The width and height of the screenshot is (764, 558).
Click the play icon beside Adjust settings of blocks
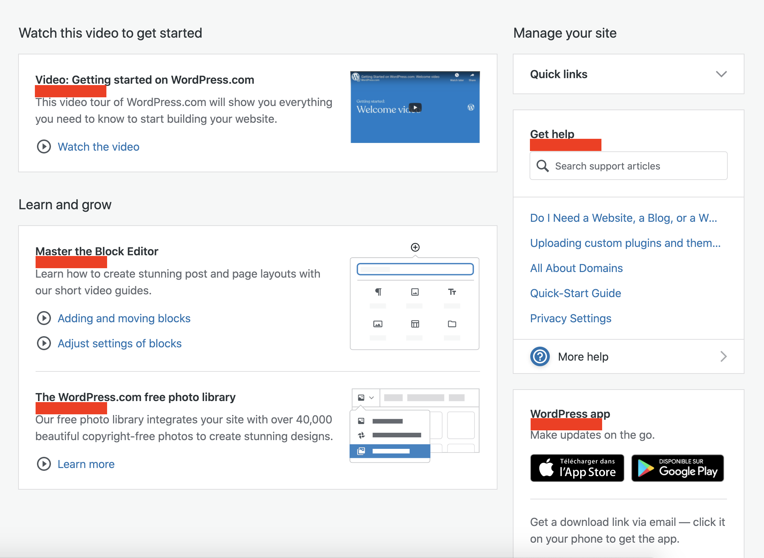point(44,344)
